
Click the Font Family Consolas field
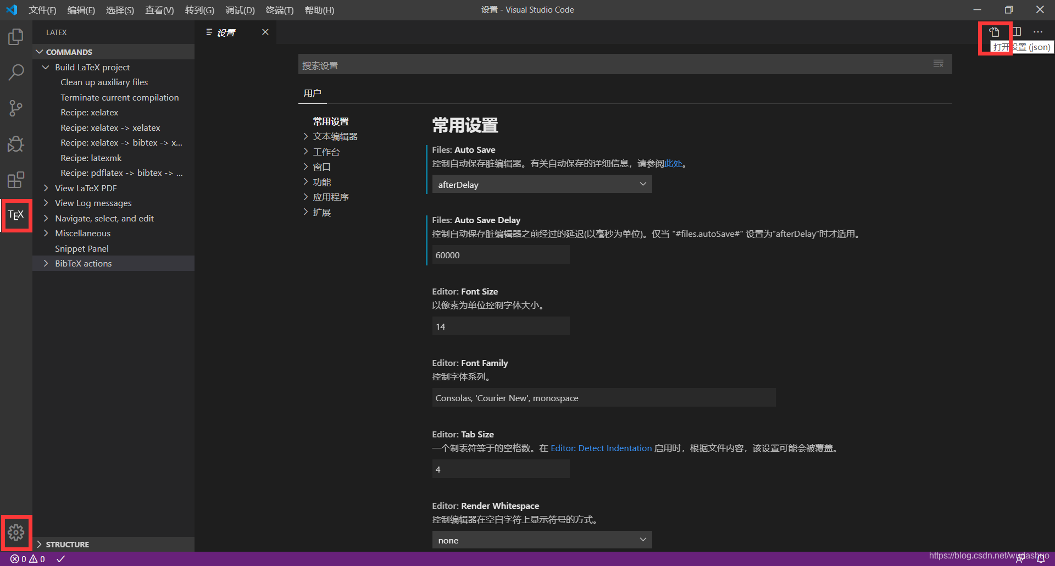(604, 398)
